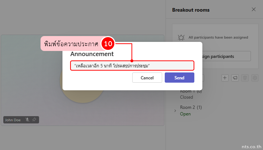Click the Room 1 Closed status

pyautogui.click(x=186, y=97)
